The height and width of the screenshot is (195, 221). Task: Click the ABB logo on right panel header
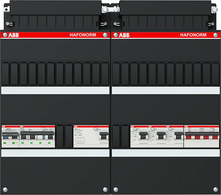(124, 35)
